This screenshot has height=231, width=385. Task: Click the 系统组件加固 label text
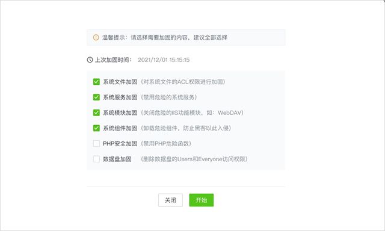[x=120, y=128]
